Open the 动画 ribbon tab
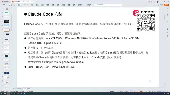The image size is (170, 95). click(53, 5)
